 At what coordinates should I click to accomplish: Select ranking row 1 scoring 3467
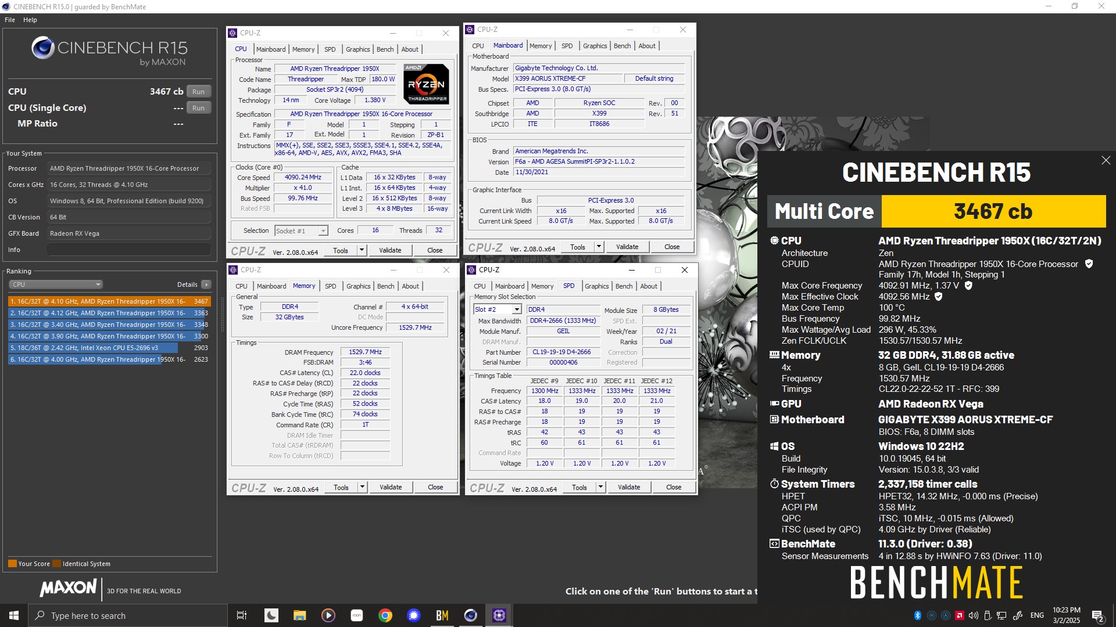point(109,301)
